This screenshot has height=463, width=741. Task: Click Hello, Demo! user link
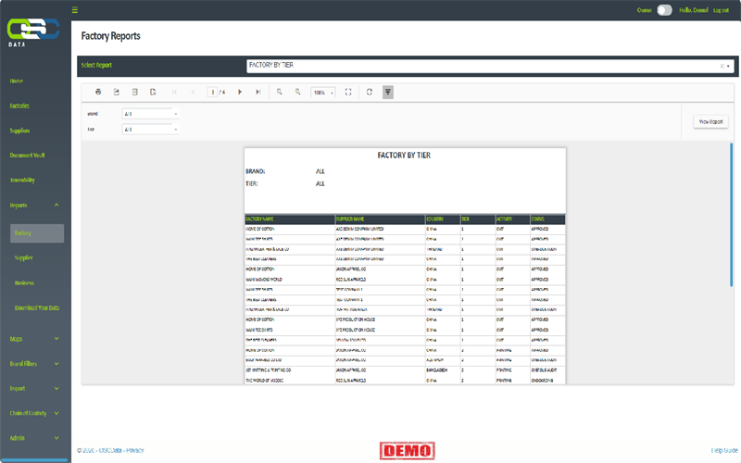click(x=694, y=10)
